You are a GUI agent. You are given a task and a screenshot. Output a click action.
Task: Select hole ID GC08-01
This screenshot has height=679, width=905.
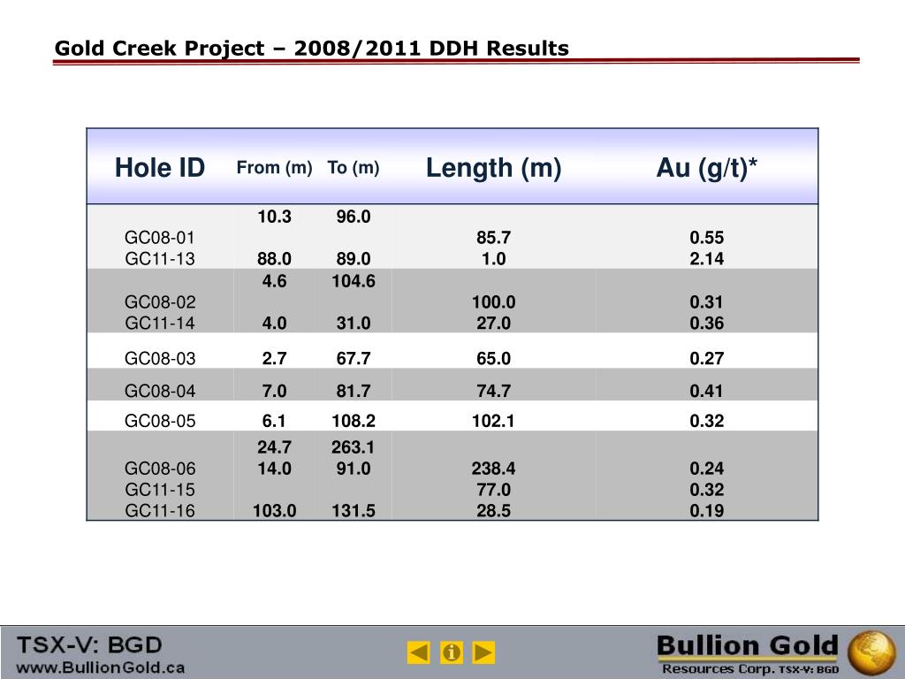pyautogui.click(x=160, y=237)
